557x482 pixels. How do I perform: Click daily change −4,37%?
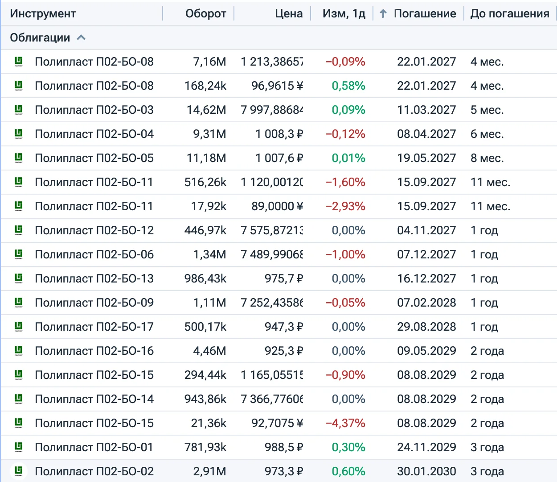click(345, 423)
